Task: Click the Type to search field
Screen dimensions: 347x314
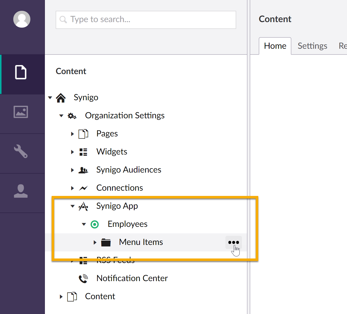Action: (x=146, y=20)
